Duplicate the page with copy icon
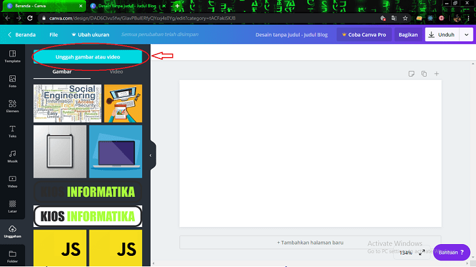 coord(424,73)
